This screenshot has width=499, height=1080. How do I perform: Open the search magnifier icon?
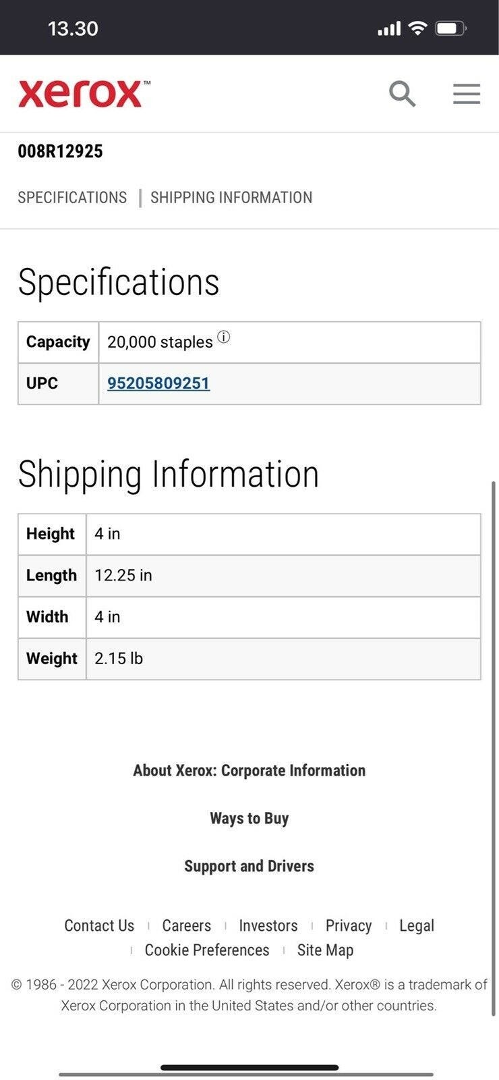pos(402,94)
